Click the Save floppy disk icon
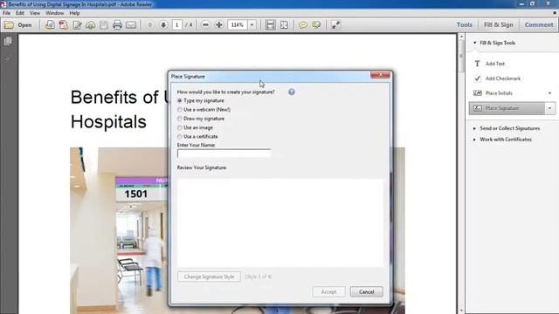559x314 pixels. pyautogui.click(x=104, y=25)
